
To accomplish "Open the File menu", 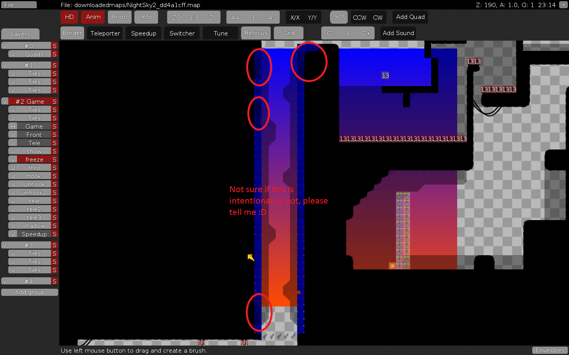I will click(19, 5).
